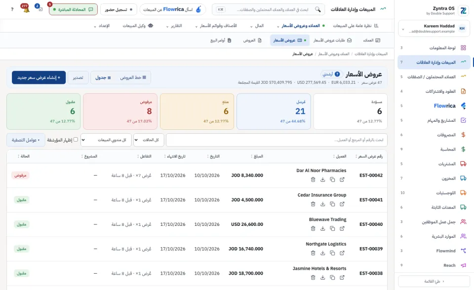Switch to خط العروض pipeline view
Screen dimensions: 474x290
(x=133, y=77)
